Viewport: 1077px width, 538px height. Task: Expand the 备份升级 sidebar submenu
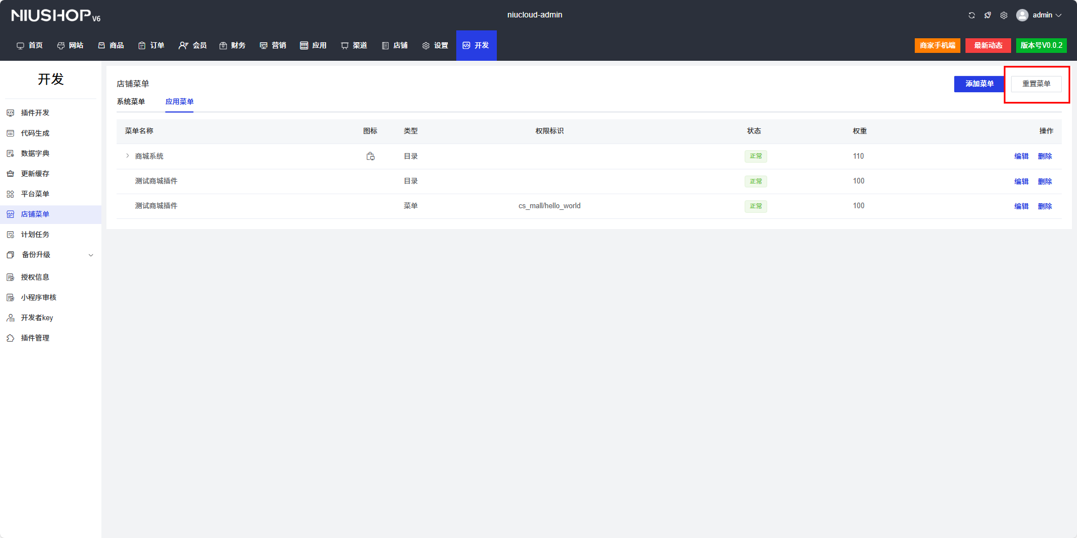click(x=91, y=255)
